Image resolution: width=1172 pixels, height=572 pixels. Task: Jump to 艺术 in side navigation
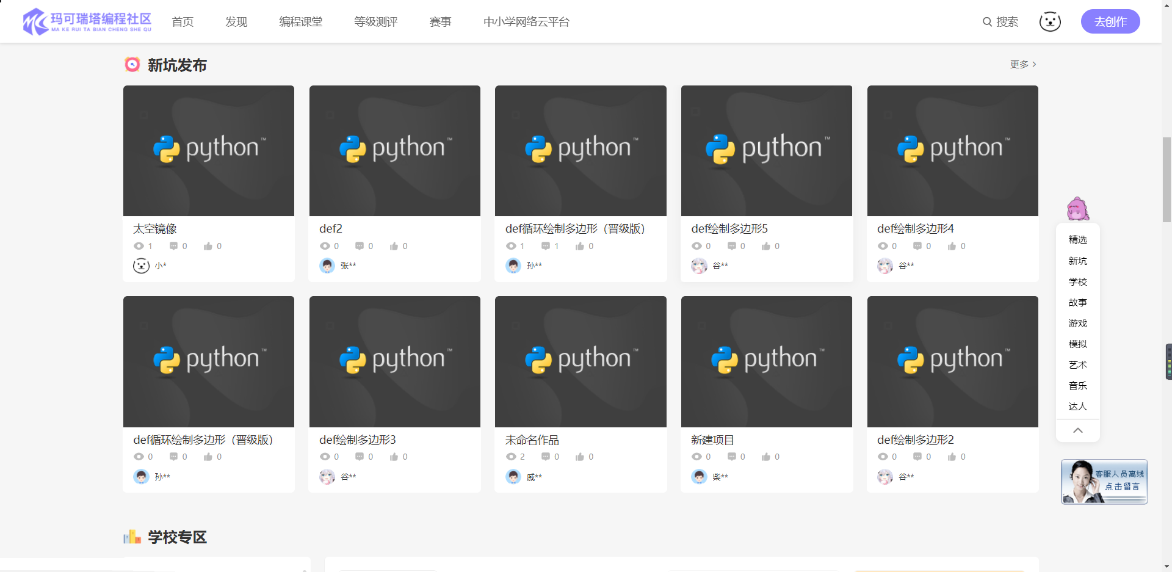(1078, 365)
